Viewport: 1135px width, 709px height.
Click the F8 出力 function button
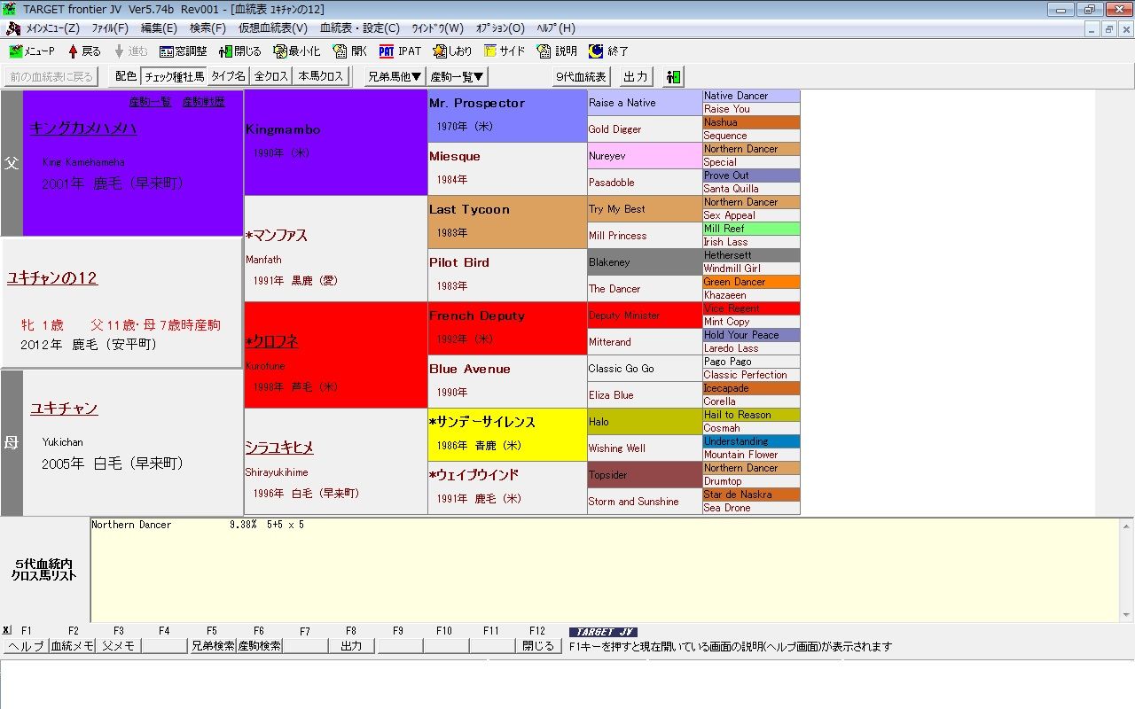coord(351,646)
